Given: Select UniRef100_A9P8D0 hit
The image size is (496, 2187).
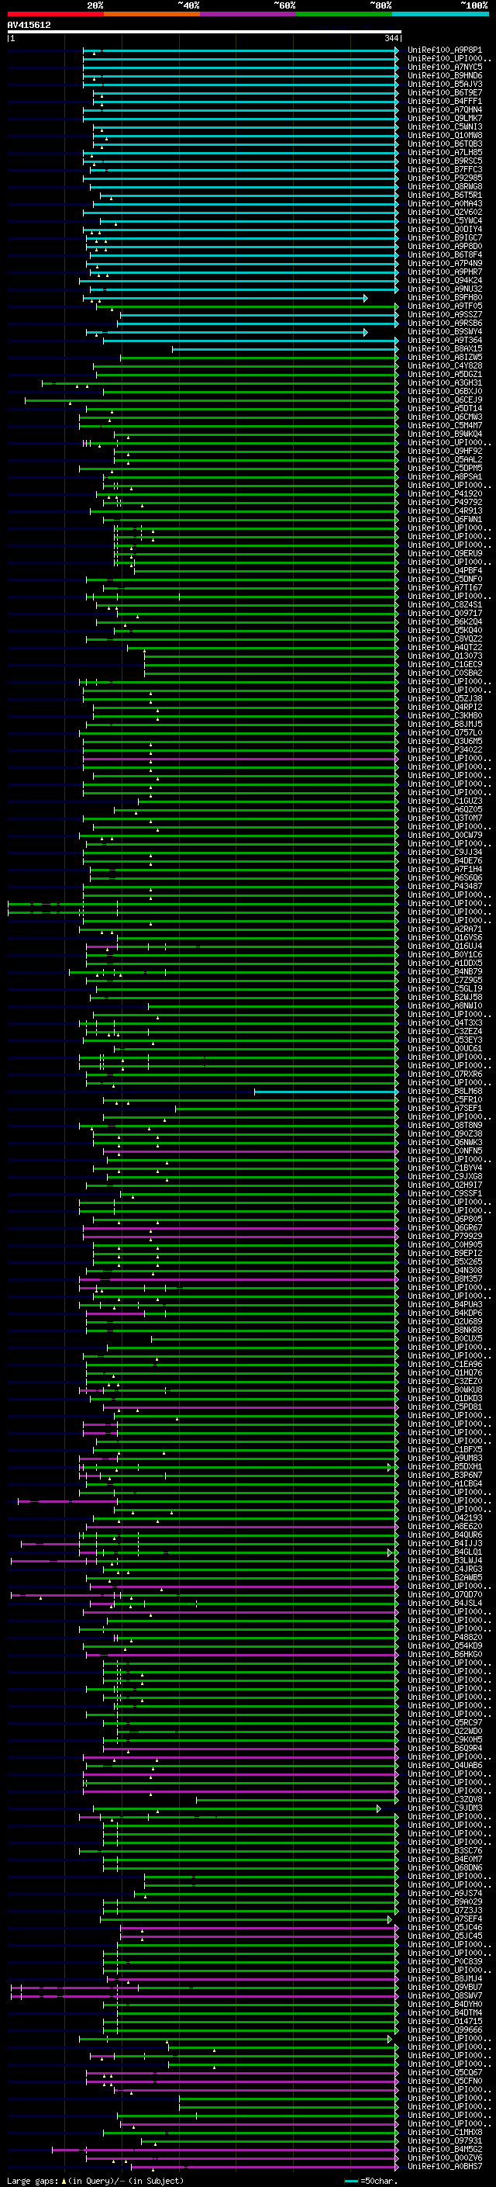Looking at the screenshot, I should click(x=445, y=246).
